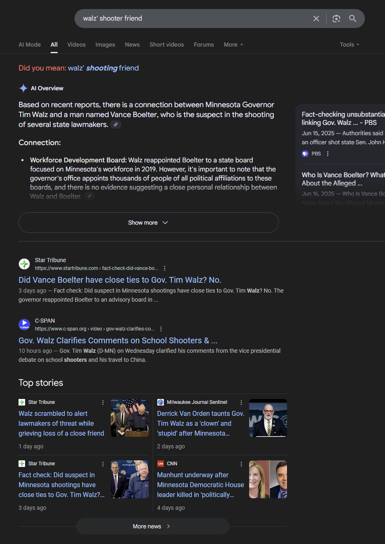This screenshot has height=544, width=385.
Task: Open three-dot menu for C-SPAN result
Action: coord(161,329)
